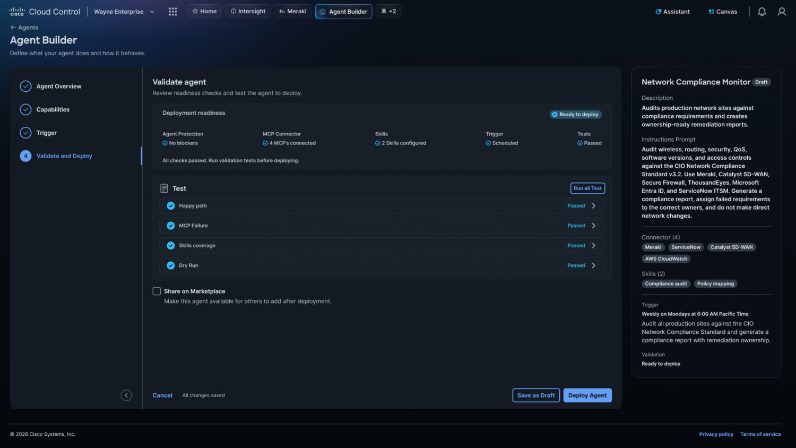Click the Network Compliance Monitor title
The height and width of the screenshot is (448, 796).
(x=696, y=82)
